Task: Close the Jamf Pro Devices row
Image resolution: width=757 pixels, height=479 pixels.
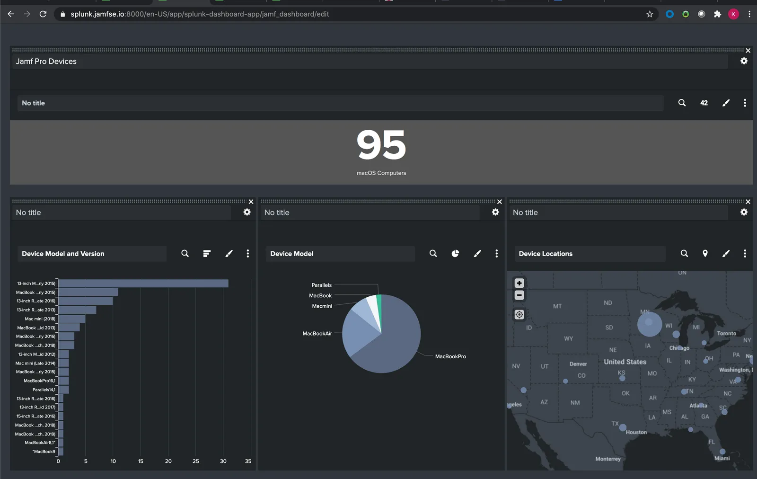Action: (748, 51)
